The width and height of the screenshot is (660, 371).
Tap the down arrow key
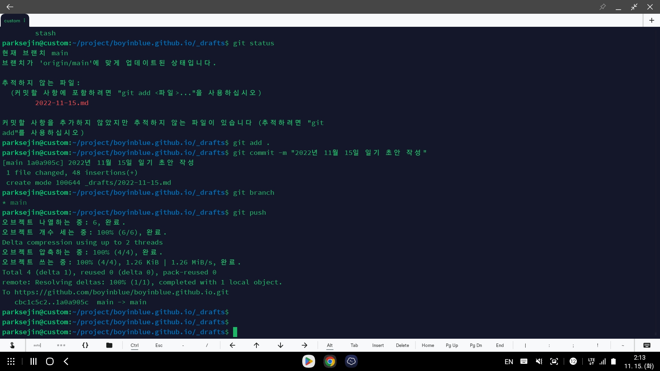tap(280, 345)
